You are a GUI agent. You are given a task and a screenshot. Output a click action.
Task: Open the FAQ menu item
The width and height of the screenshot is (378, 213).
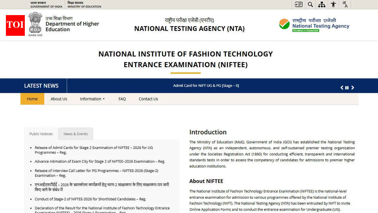[122, 99]
